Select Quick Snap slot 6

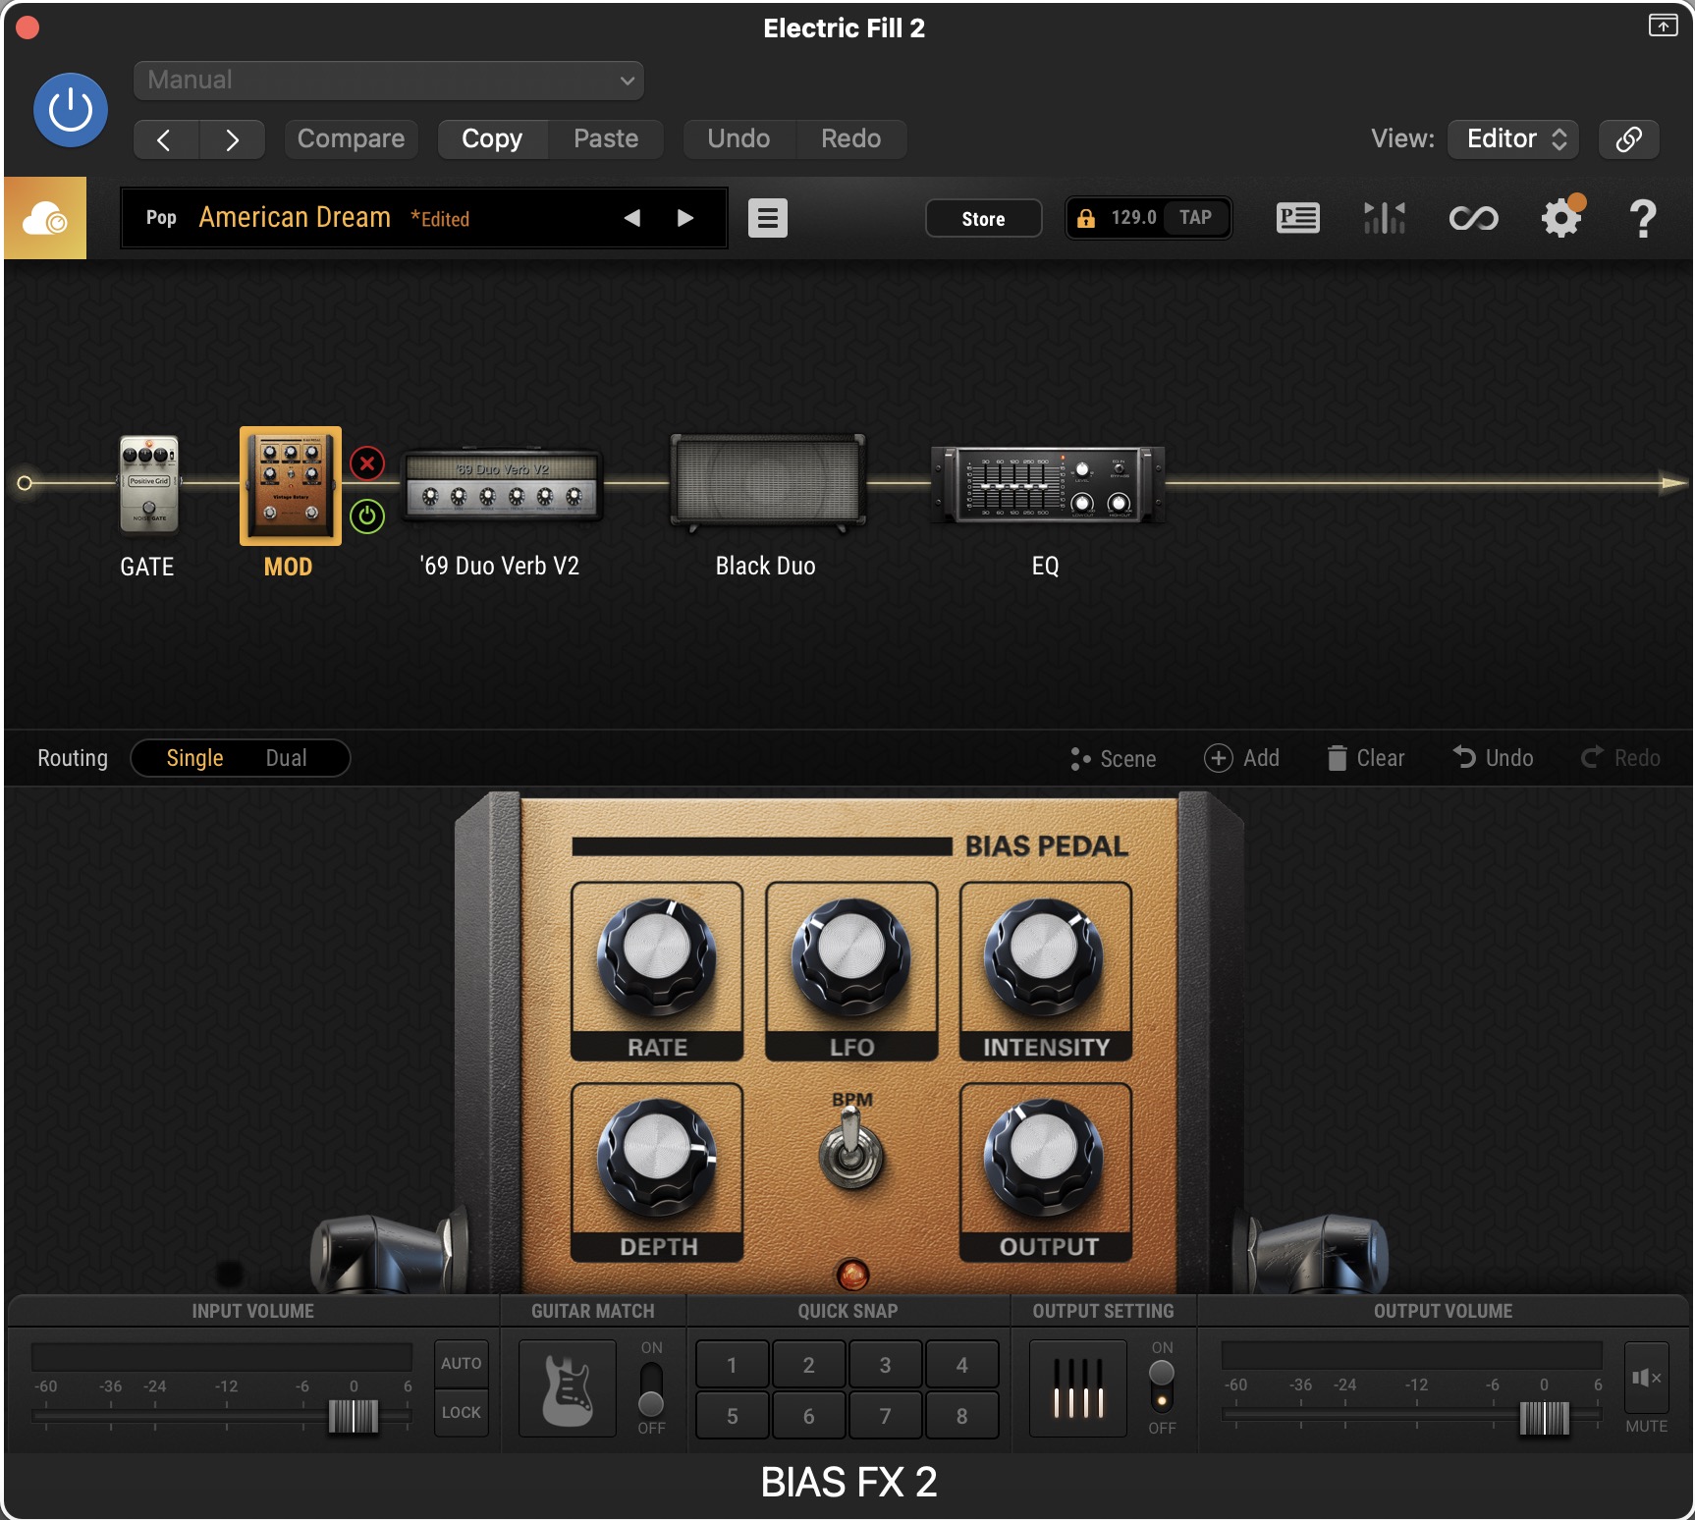(809, 1416)
